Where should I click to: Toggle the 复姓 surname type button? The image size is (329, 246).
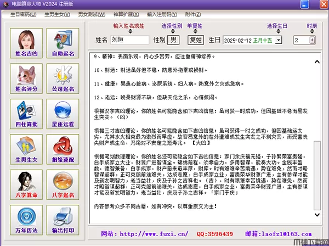(196, 40)
